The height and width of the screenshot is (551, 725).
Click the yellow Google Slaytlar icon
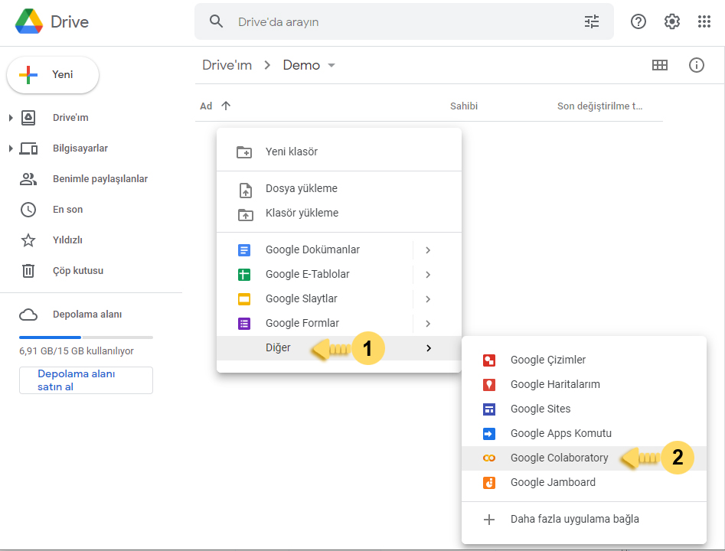click(244, 299)
